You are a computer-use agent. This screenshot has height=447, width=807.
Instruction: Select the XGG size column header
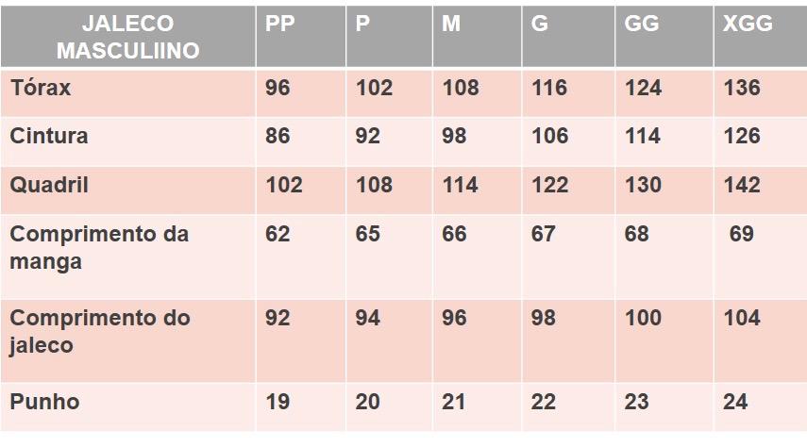click(748, 24)
